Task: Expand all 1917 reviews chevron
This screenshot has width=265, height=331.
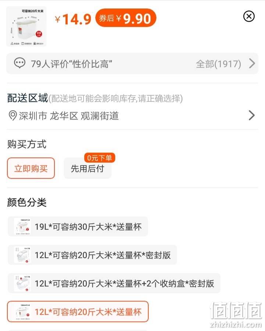Action: click(x=252, y=63)
